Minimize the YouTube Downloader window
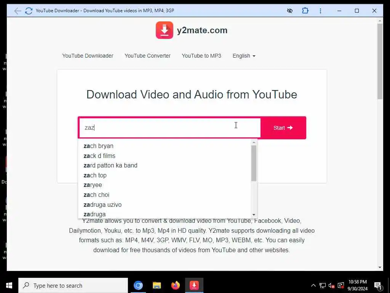This screenshot has width=390, height=293. pos(339,11)
